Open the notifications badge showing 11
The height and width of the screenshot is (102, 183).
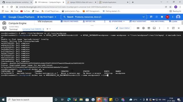167,17
